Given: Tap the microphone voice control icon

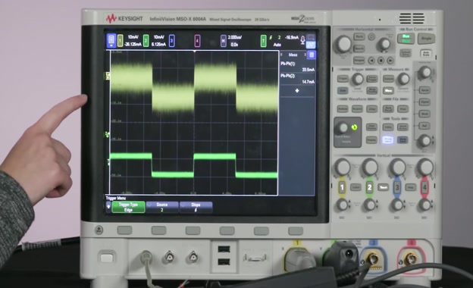Looking at the screenshot, I should [303, 39].
